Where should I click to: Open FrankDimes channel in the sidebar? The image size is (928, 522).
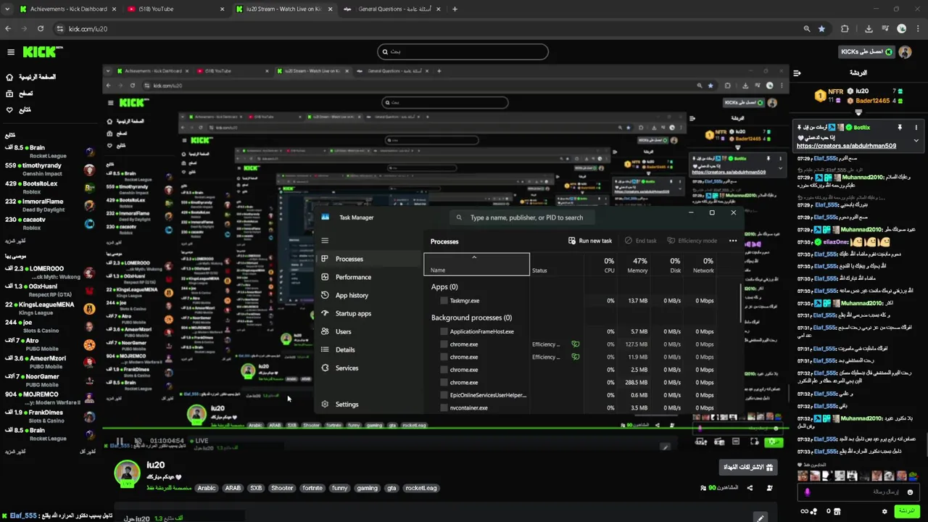pos(49,416)
